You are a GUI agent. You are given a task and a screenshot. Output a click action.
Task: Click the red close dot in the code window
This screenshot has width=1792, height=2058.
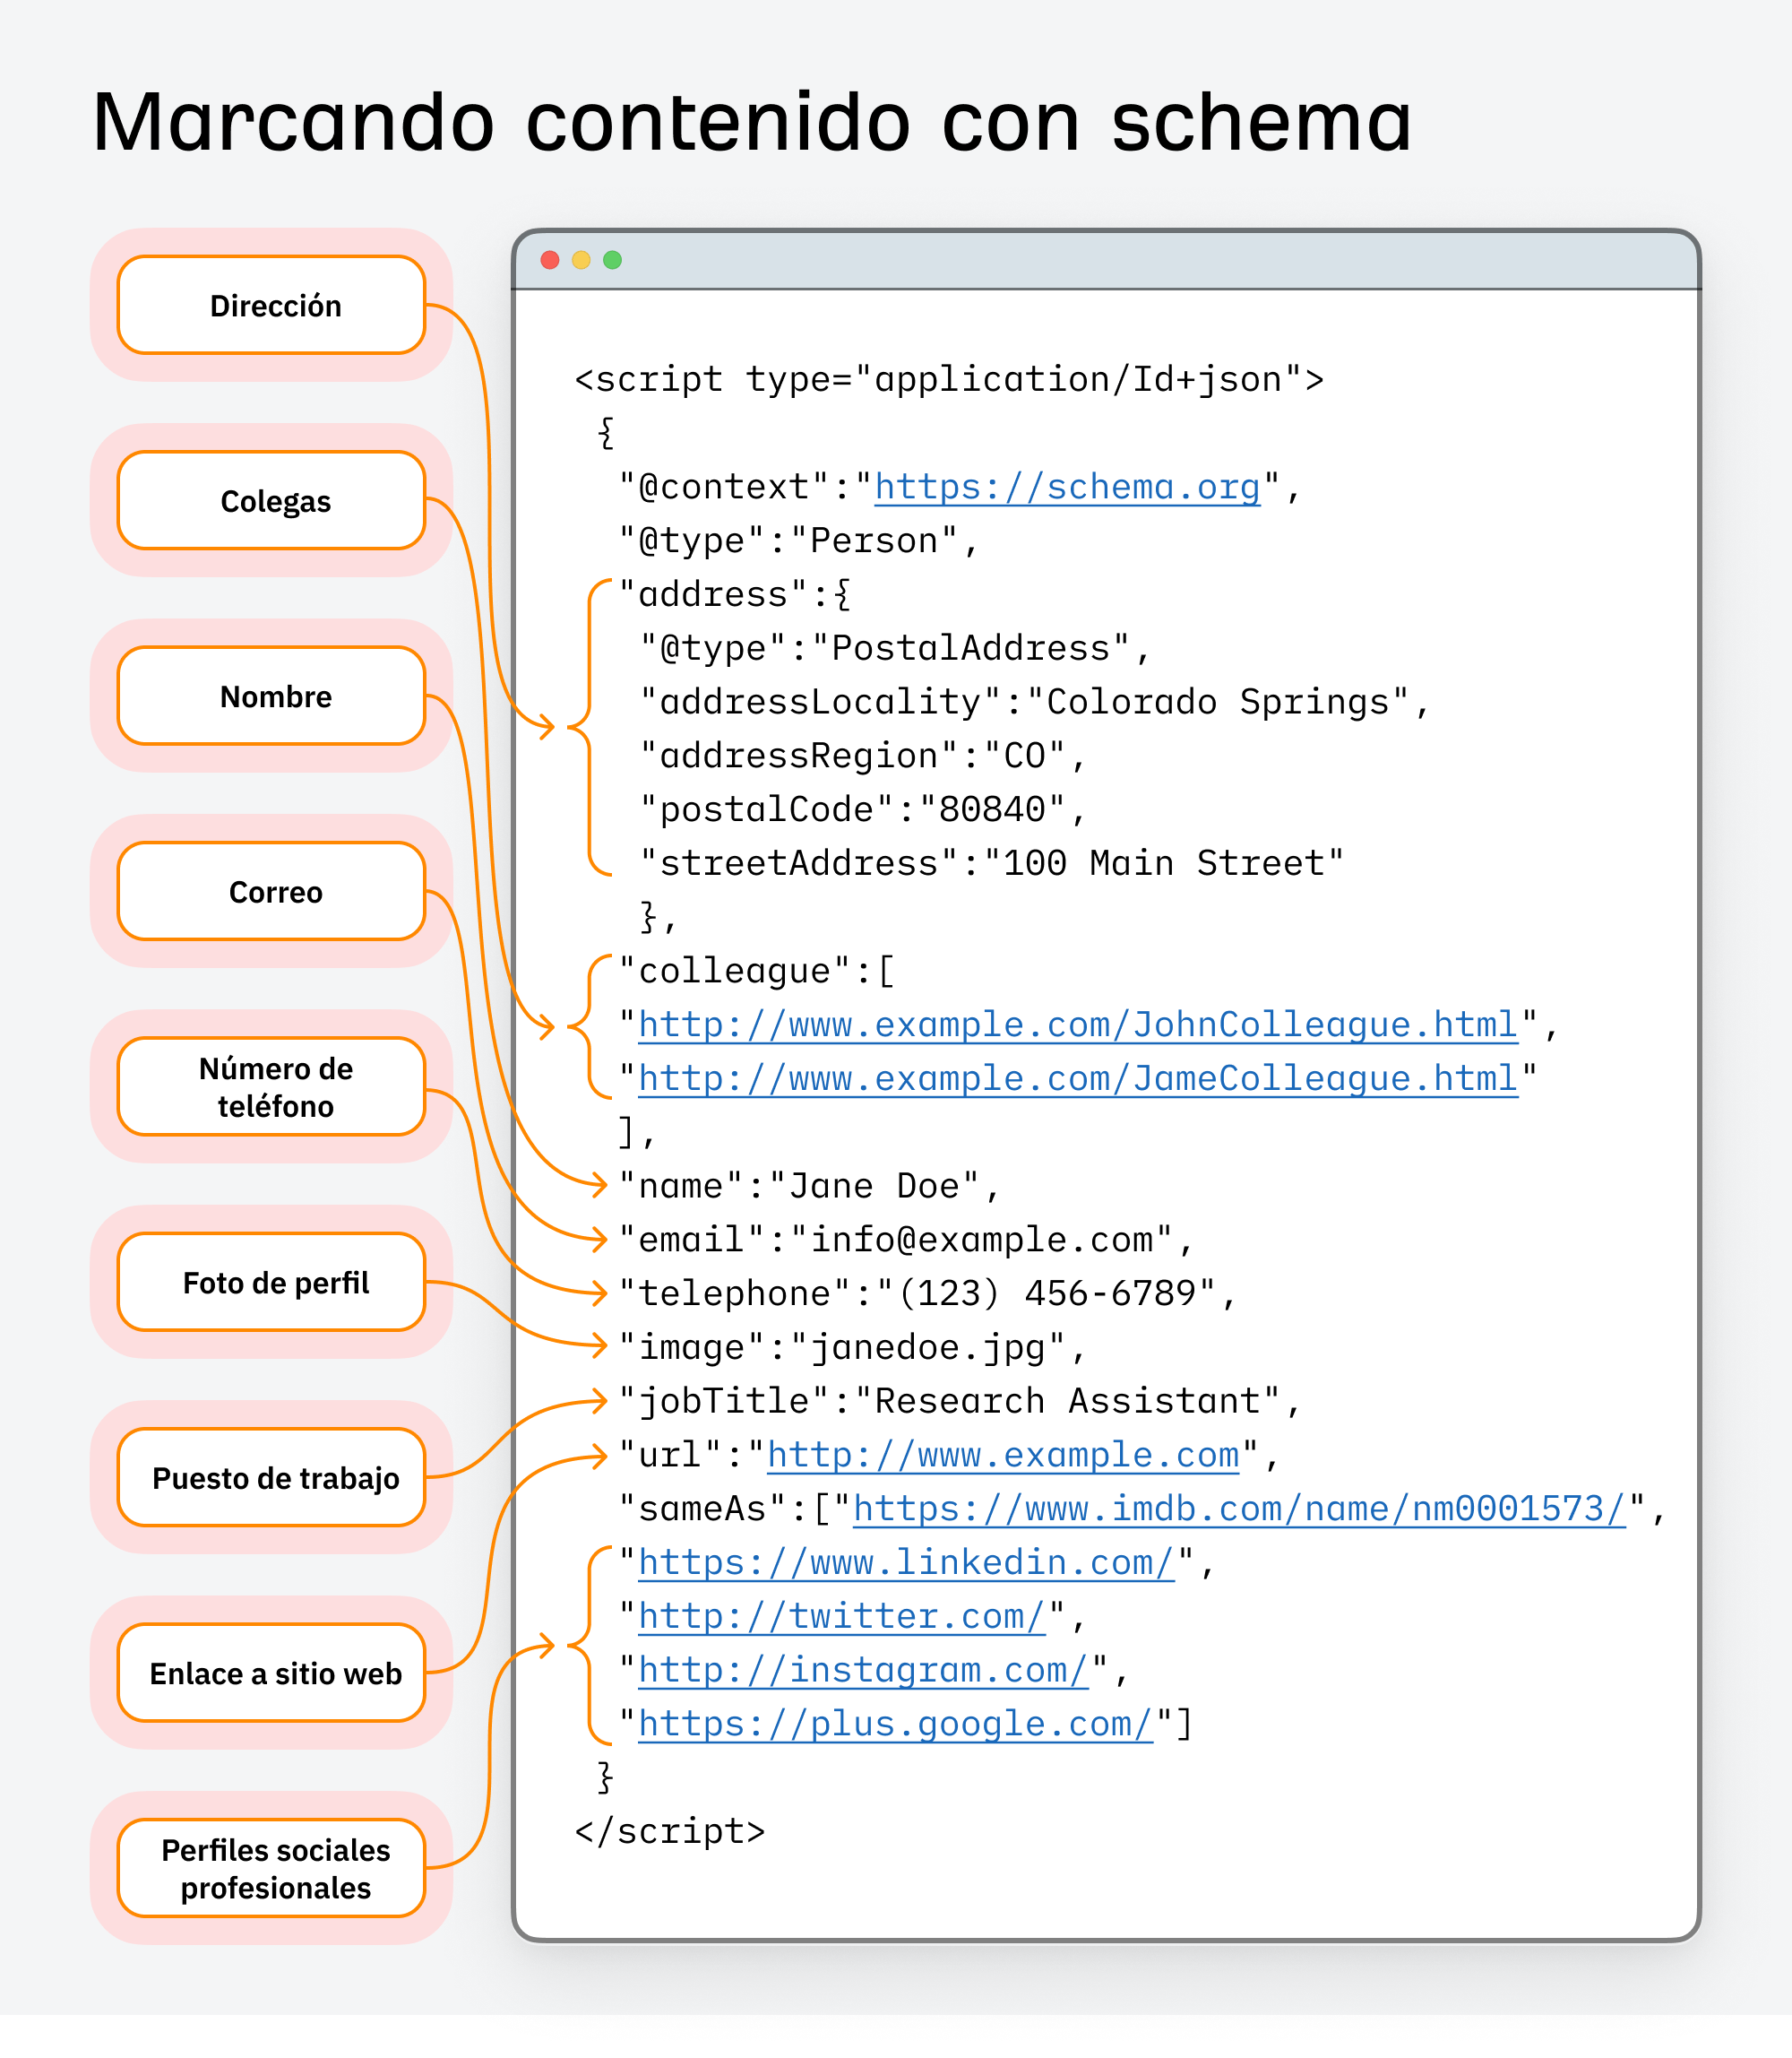pos(550,260)
